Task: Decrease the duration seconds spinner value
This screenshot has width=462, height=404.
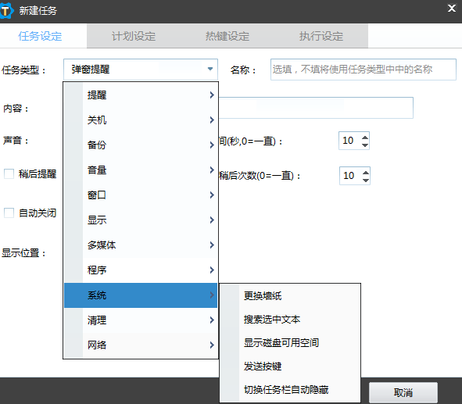Action: [x=365, y=145]
